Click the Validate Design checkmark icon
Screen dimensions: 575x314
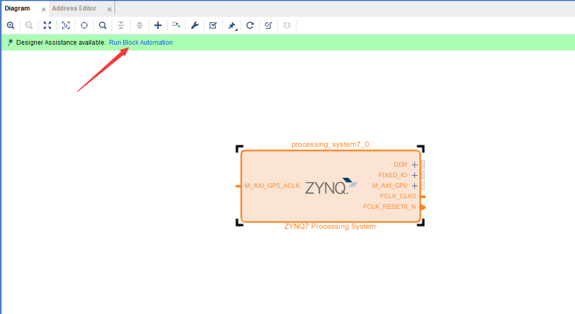tap(213, 25)
